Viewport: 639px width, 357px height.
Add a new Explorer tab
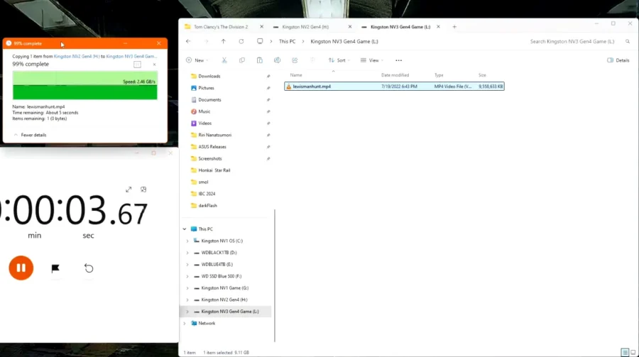click(x=454, y=27)
